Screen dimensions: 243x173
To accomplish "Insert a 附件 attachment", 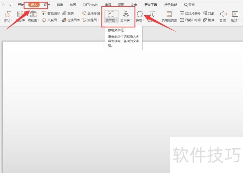I will (208, 20).
